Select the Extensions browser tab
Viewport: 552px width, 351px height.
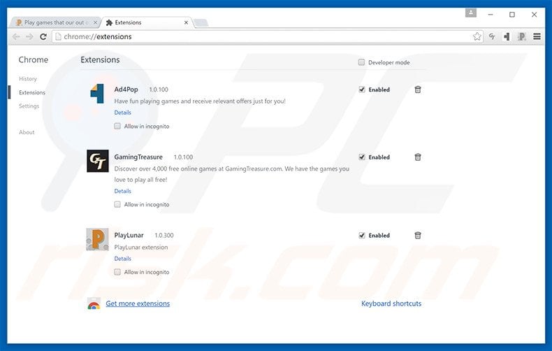tap(147, 22)
